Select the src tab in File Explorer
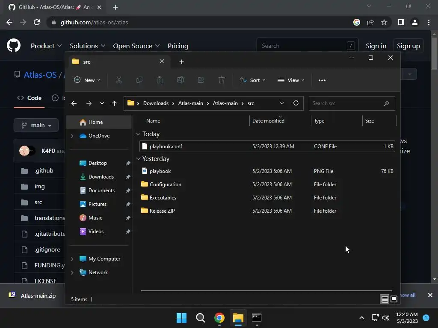The image size is (438, 328). click(119, 61)
